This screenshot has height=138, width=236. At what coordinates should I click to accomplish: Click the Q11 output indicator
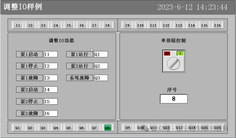[153, 128]
